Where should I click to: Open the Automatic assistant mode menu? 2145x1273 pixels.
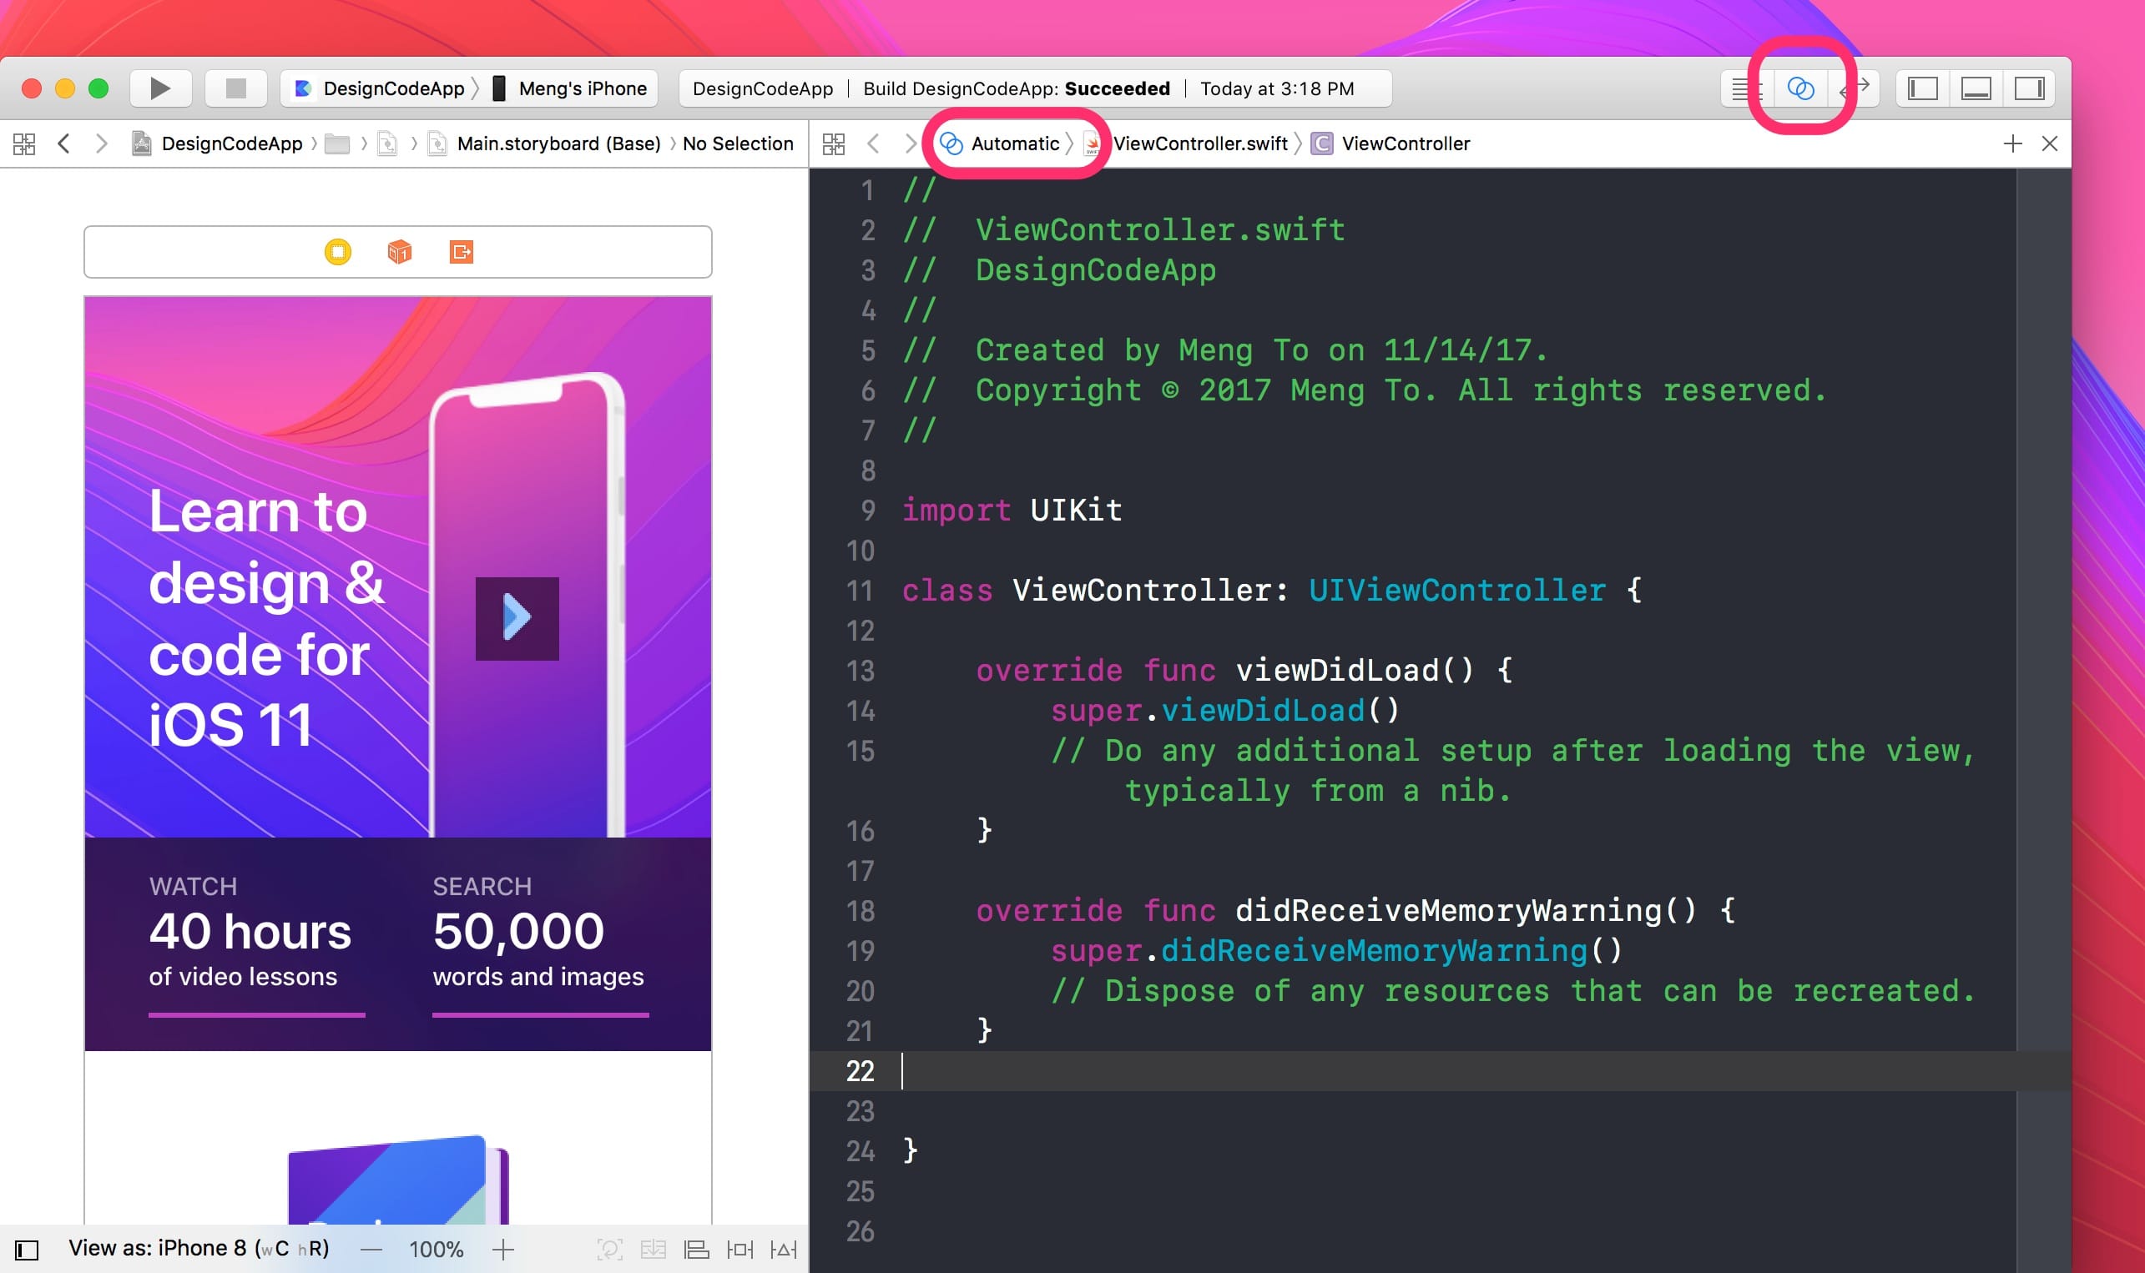[x=1001, y=143]
